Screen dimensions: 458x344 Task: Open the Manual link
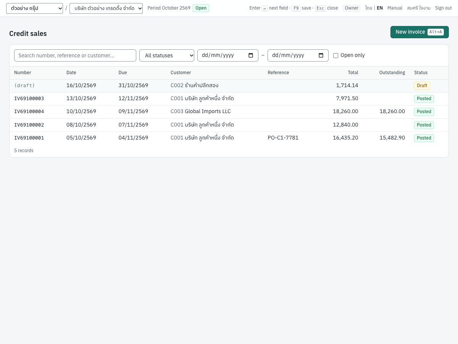(x=395, y=8)
